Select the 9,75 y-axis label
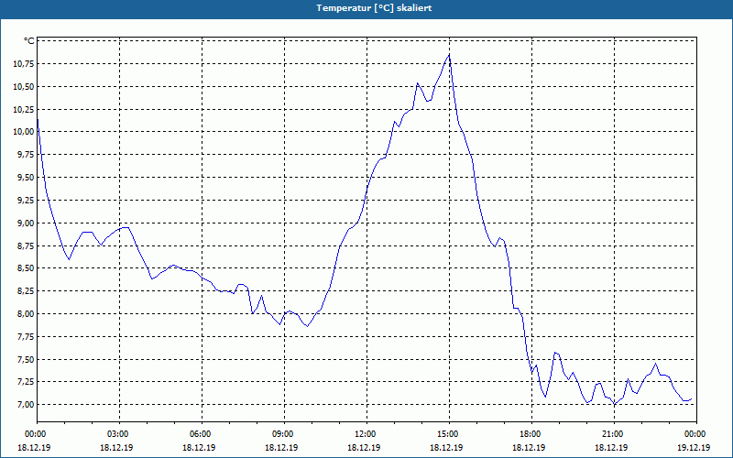The height and width of the screenshot is (458, 733). (26, 155)
